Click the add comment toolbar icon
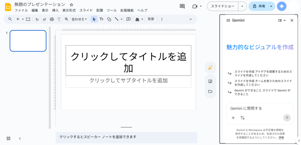This screenshot has height=145, width=301. click(x=128, y=19)
